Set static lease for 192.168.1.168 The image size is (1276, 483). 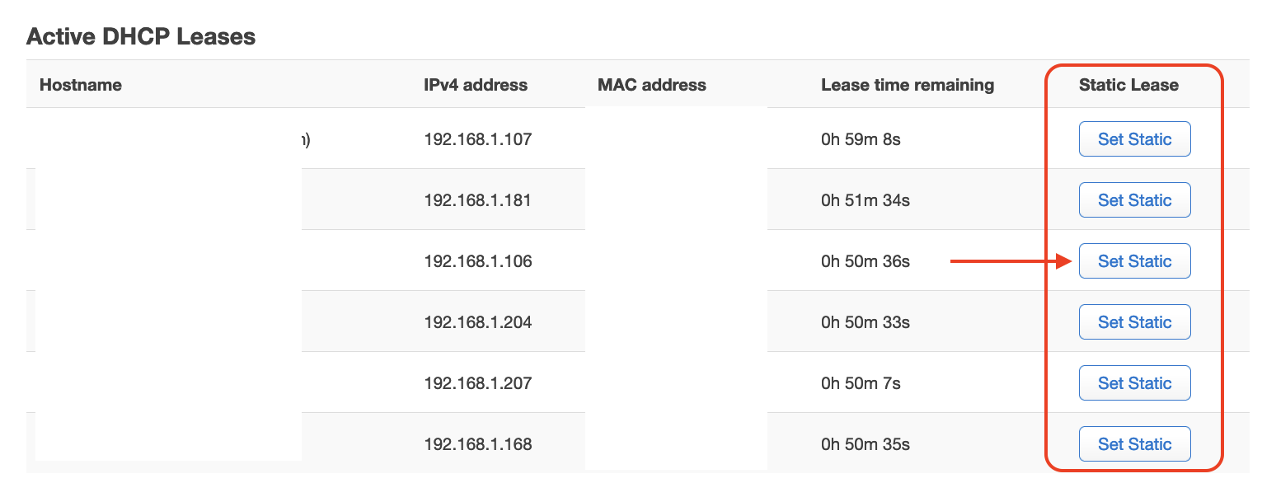click(1134, 444)
